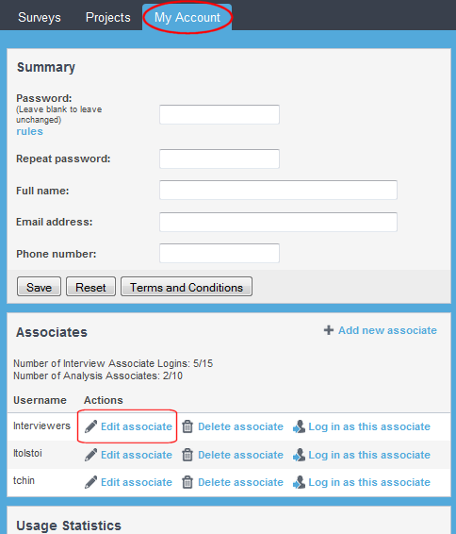Click the trash icon for ltolstoi
This screenshot has width=456, height=534.
coord(187,455)
